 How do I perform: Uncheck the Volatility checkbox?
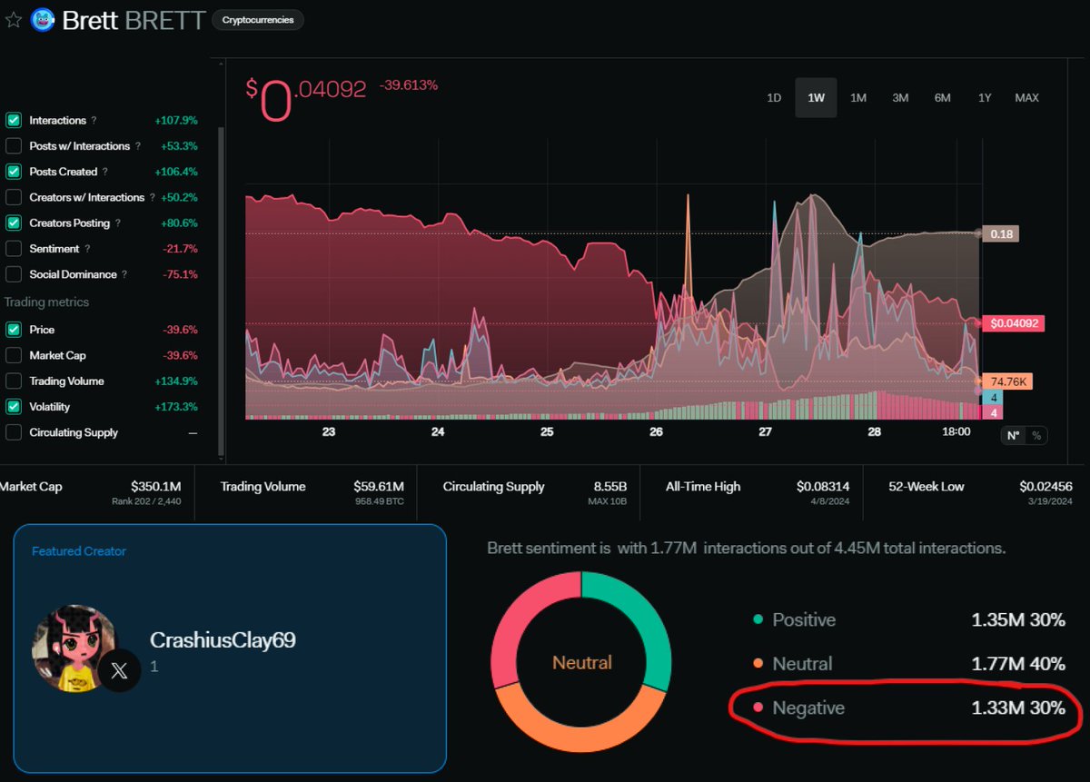[14, 407]
